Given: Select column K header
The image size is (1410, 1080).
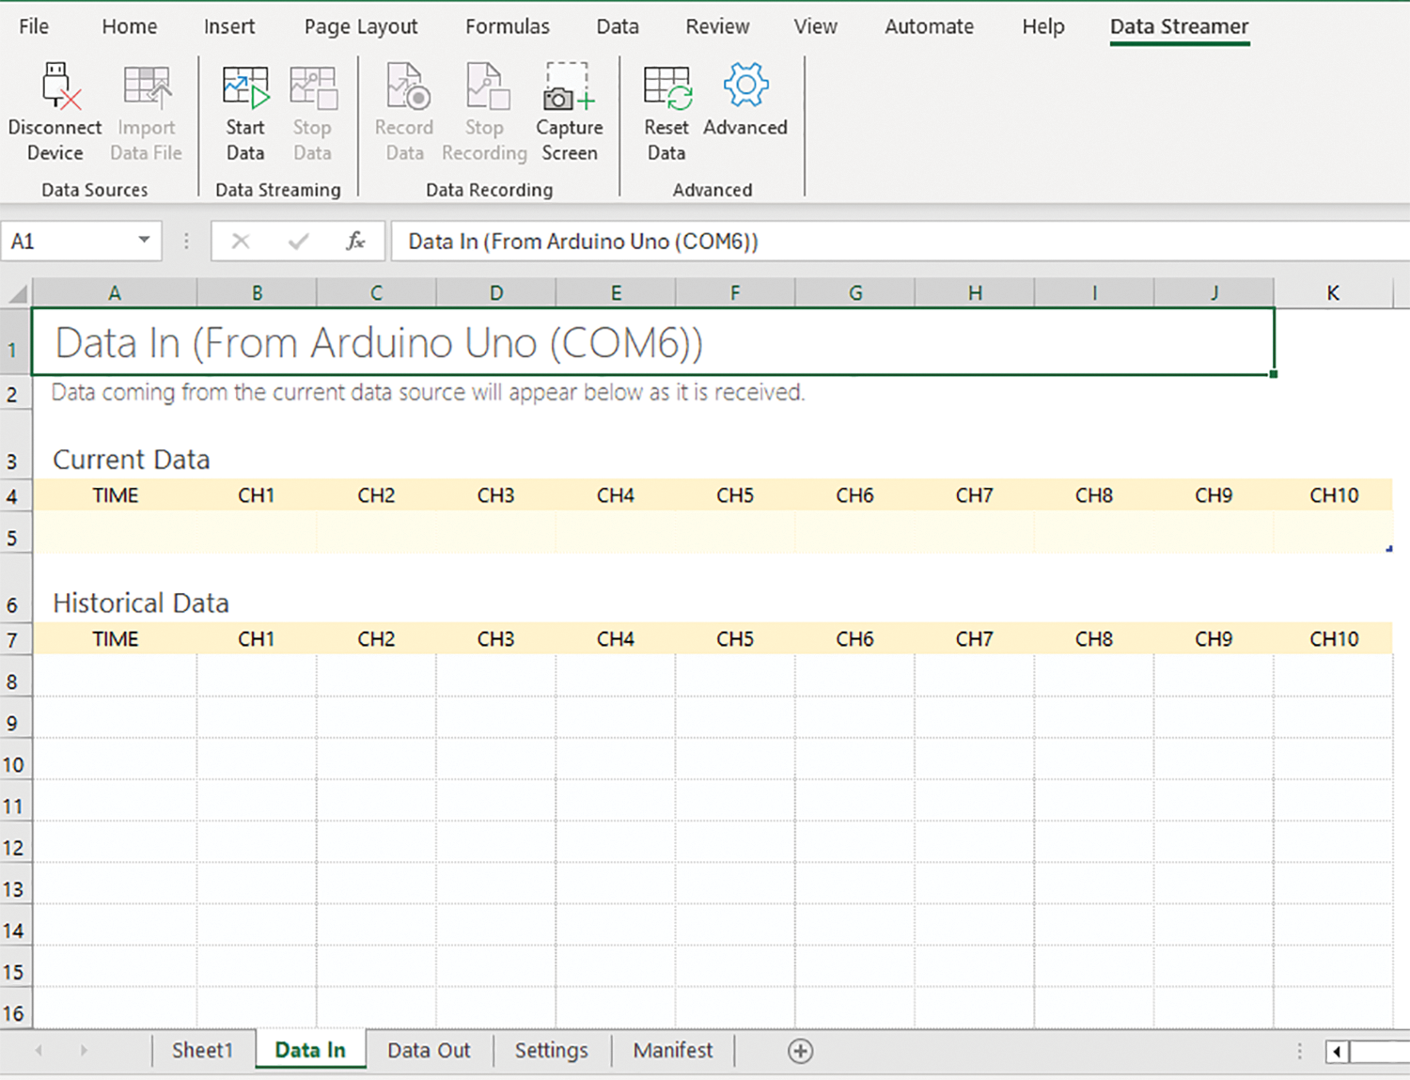Looking at the screenshot, I should click(1333, 293).
